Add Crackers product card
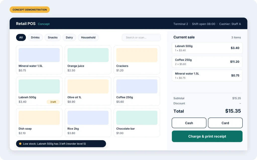Screen dimensions: 257x160 point(137,60)
